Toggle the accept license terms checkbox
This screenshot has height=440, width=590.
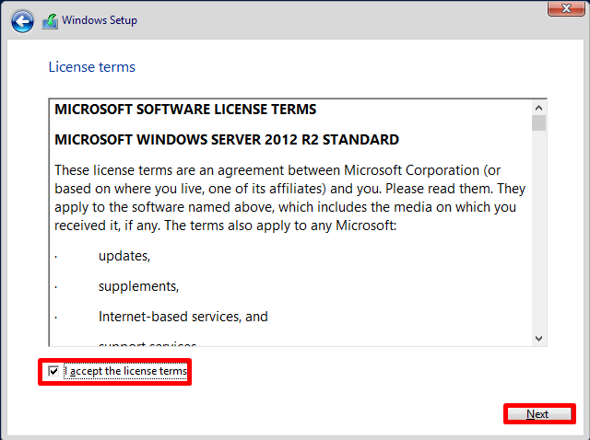point(53,372)
